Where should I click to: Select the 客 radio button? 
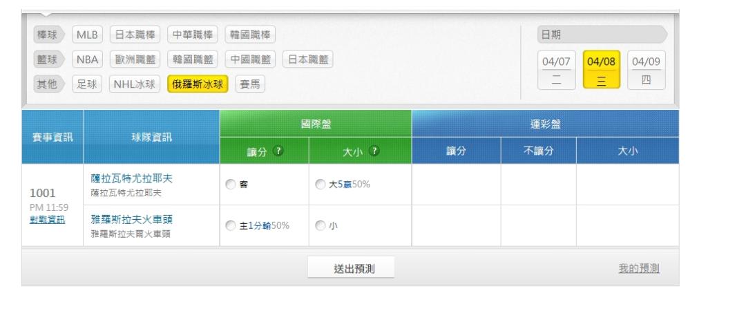tap(230, 185)
